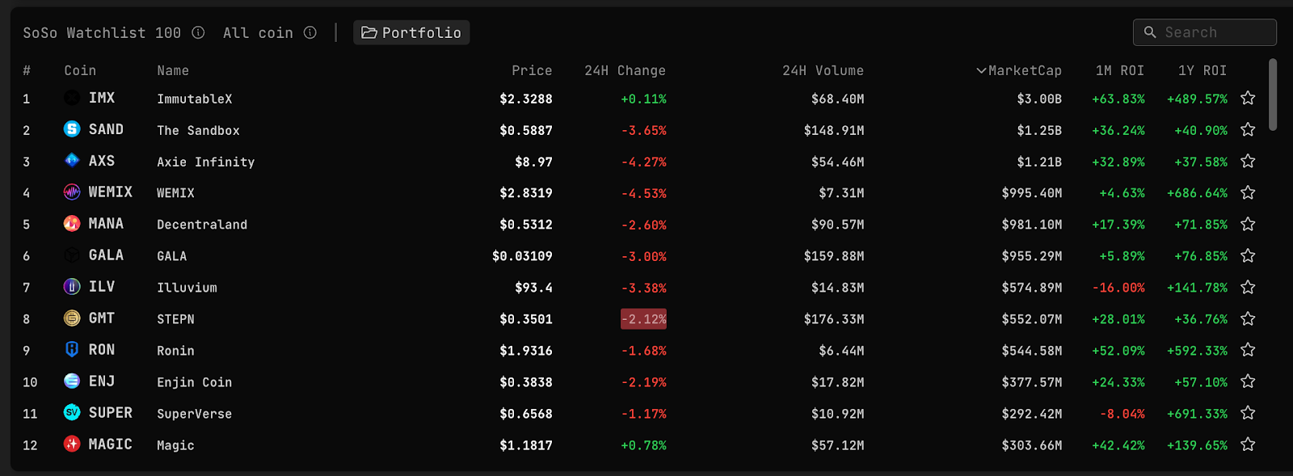Open the Illuvium coin name link

point(187,288)
